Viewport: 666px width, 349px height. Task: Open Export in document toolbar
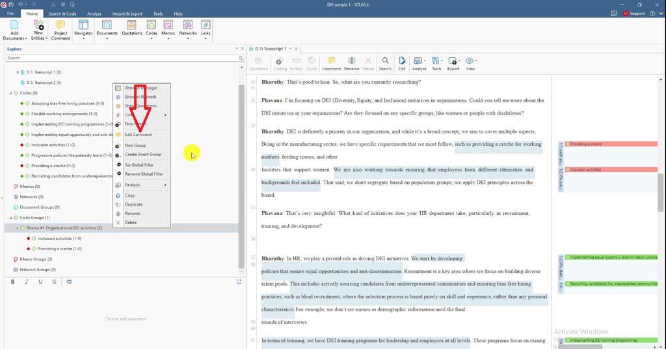pyautogui.click(x=453, y=64)
